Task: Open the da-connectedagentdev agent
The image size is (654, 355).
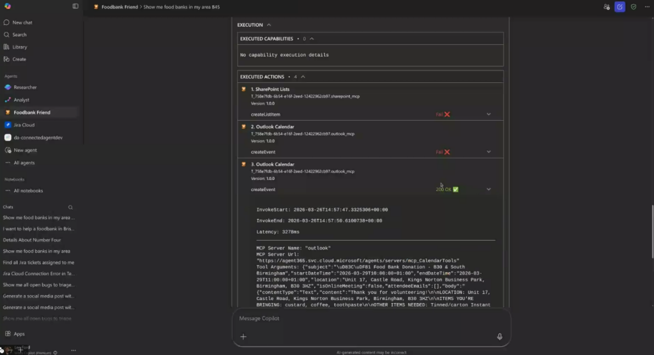Action: (x=38, y=137)
